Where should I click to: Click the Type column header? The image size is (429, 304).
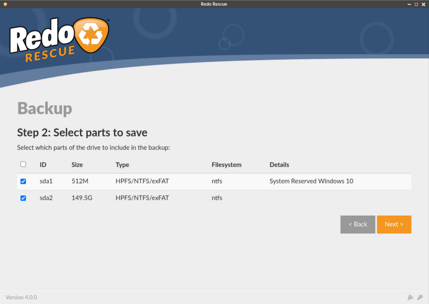tap(122, 165)
